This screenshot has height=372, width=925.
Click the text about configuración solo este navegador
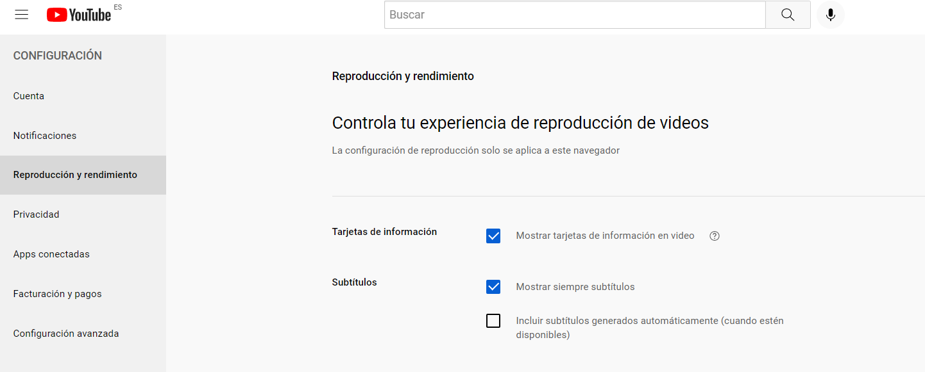coord(475,150)
